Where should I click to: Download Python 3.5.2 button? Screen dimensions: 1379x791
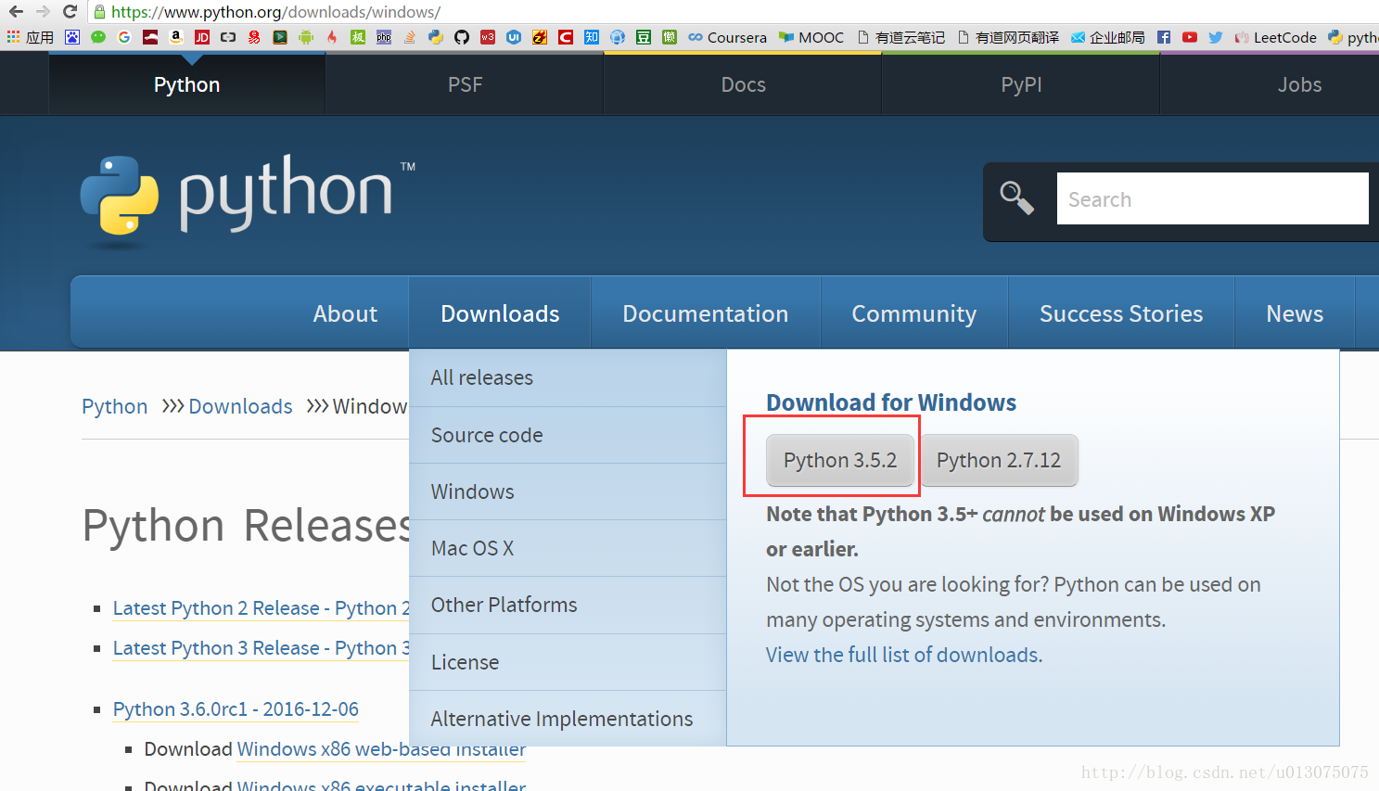tap(840, 460)
